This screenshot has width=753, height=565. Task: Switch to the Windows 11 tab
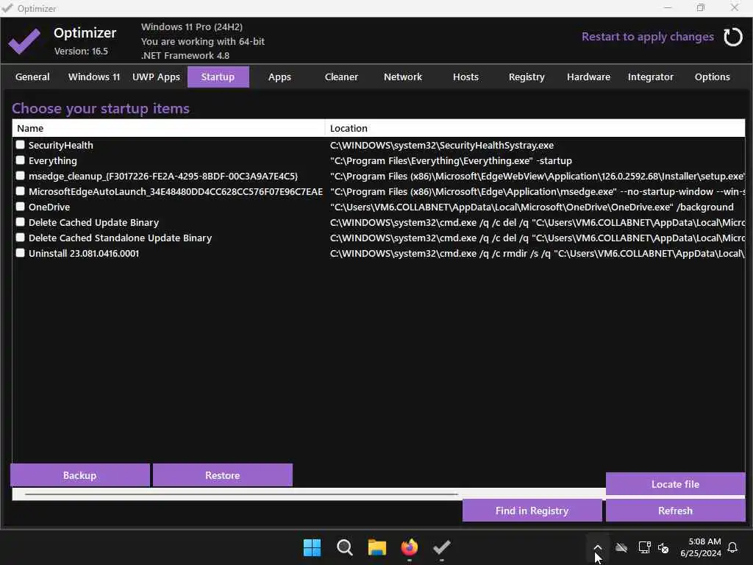tap(94, 77)
